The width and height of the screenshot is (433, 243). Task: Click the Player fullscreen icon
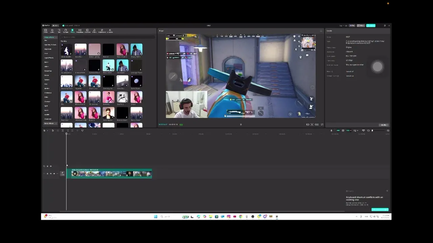tap(322, 125)
